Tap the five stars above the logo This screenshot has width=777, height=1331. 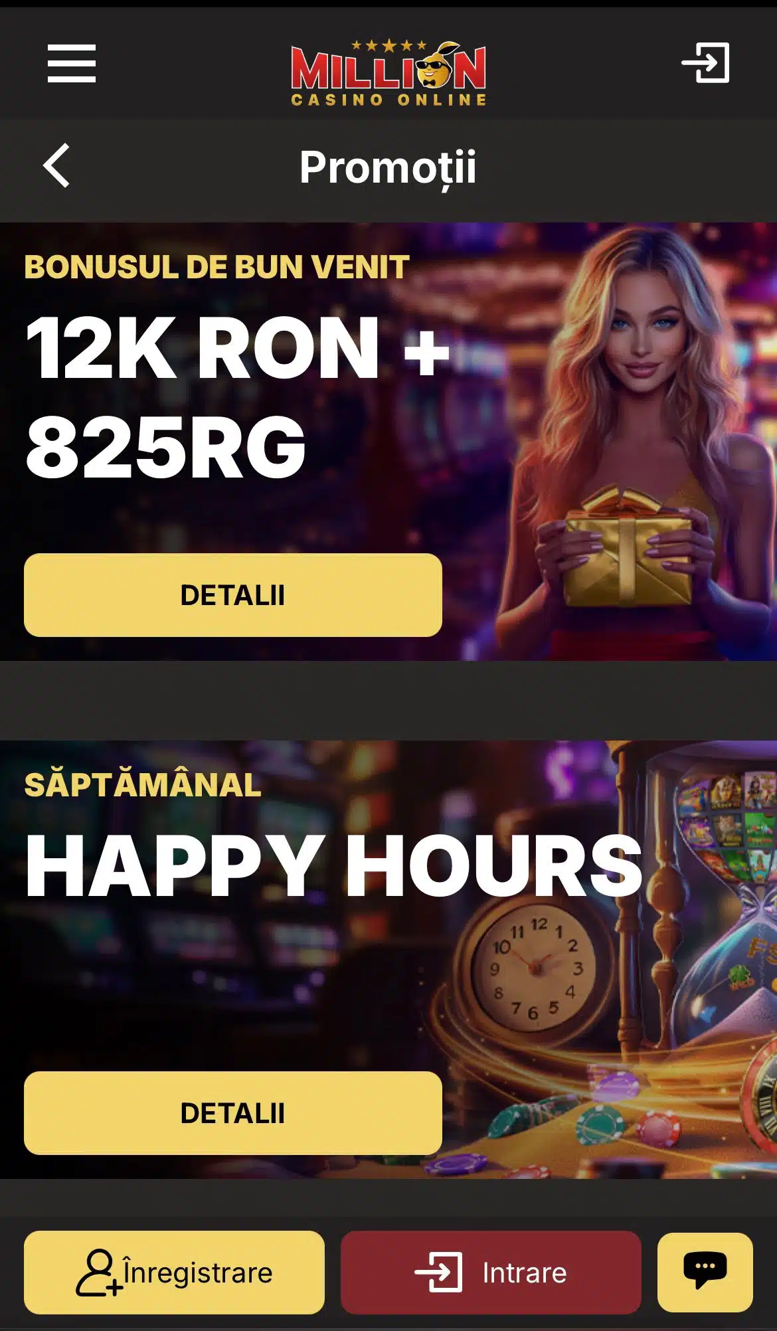point(388,45)
